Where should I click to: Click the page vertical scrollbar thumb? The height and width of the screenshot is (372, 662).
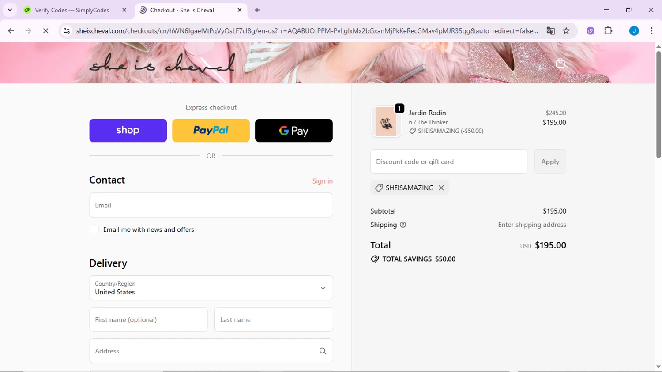[658, 105]
